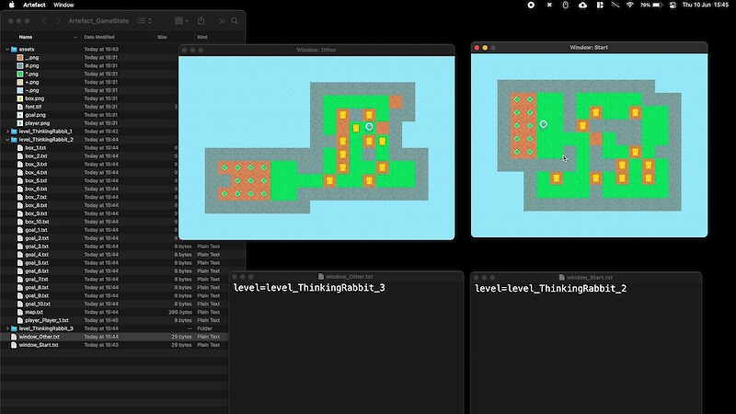Image resolution: width=736 pixels, height=414 pixels.
Task: Open Control Center from menu bar
Action: pos(673,5)
